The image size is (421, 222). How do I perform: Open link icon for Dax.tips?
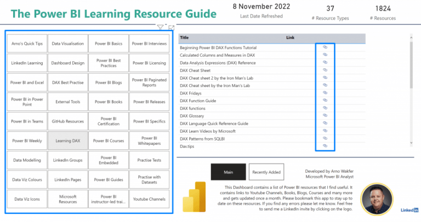click(325, 146)
